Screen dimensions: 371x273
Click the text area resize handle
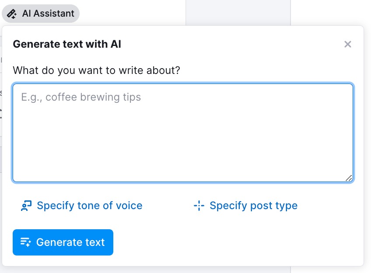[x=349, y=178]
